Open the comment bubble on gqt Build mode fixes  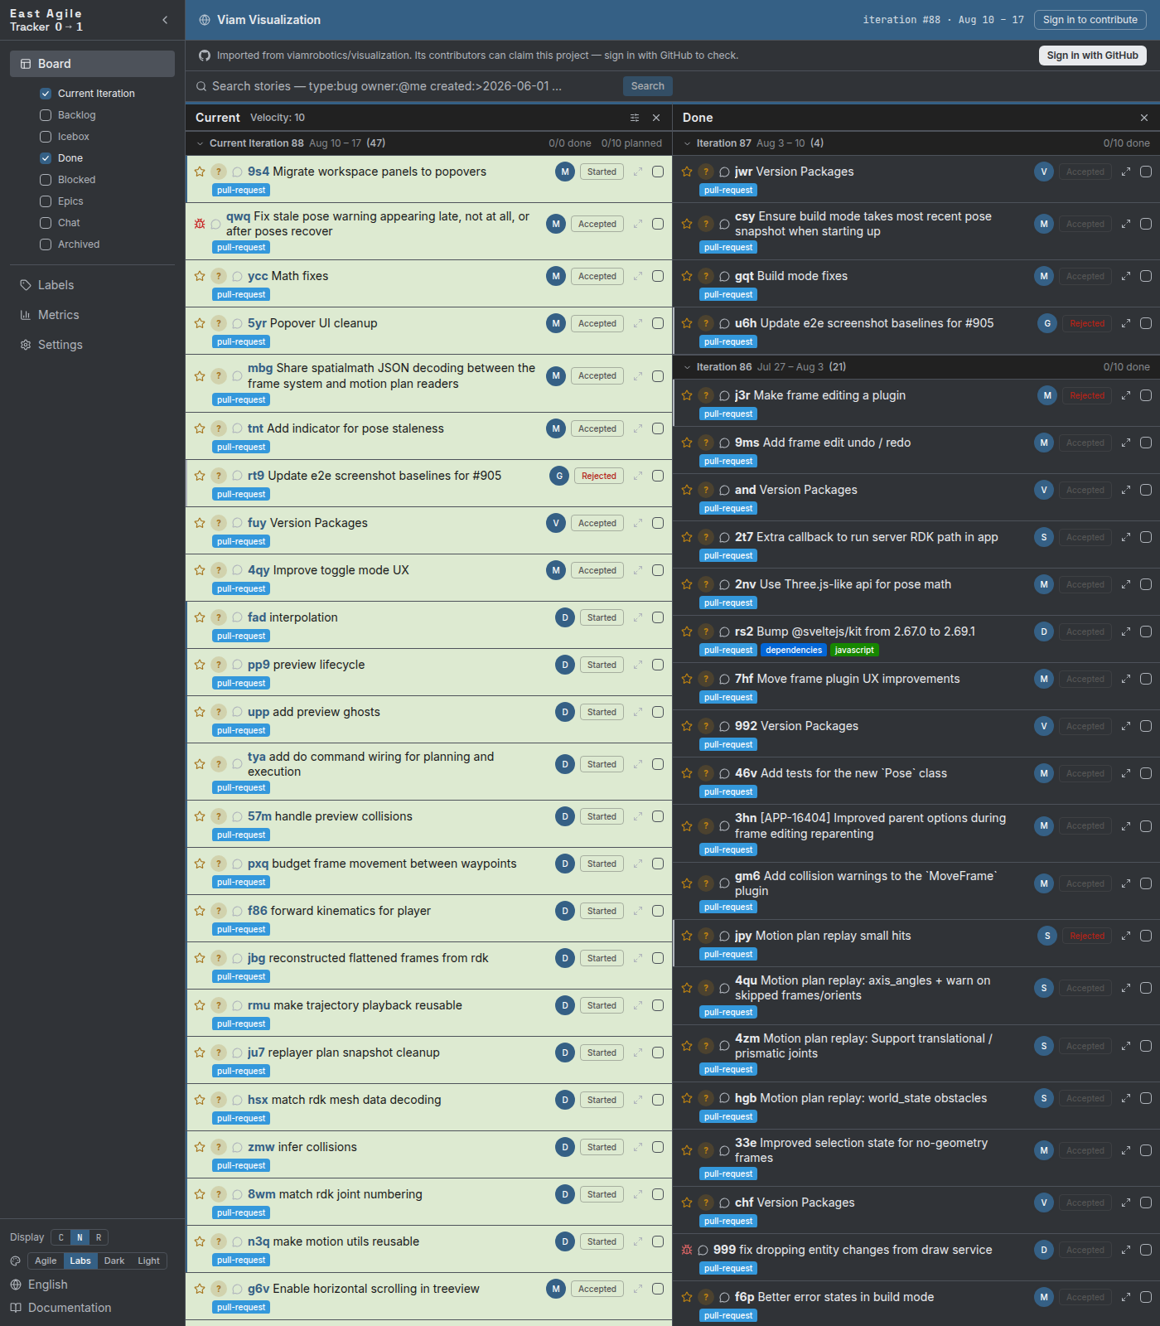[724, 276]
